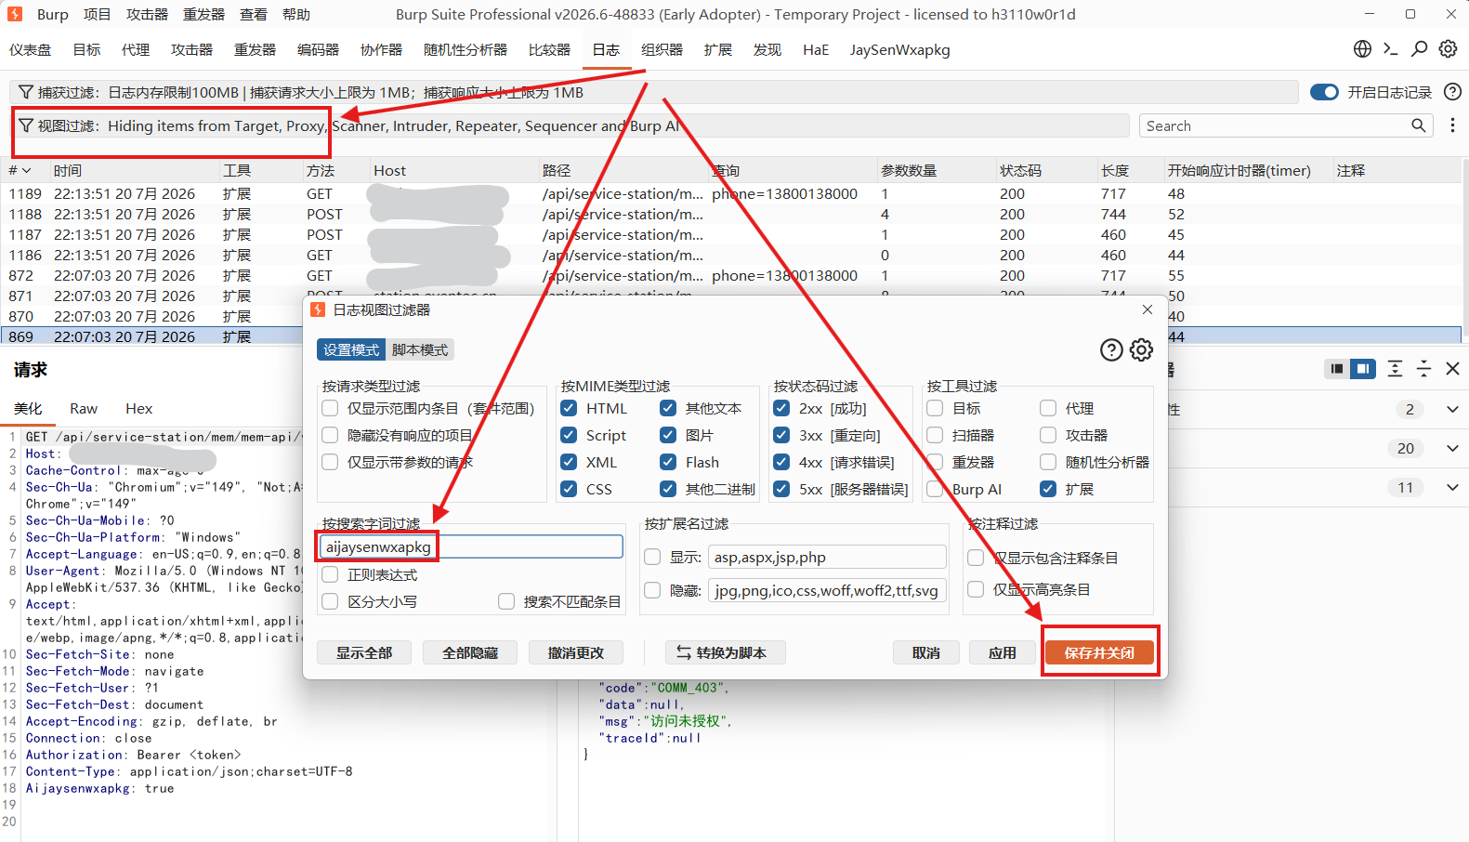The image size is (1469, 842).
Task: Open the filter dialog help question icon
Action: point(1111,349)
